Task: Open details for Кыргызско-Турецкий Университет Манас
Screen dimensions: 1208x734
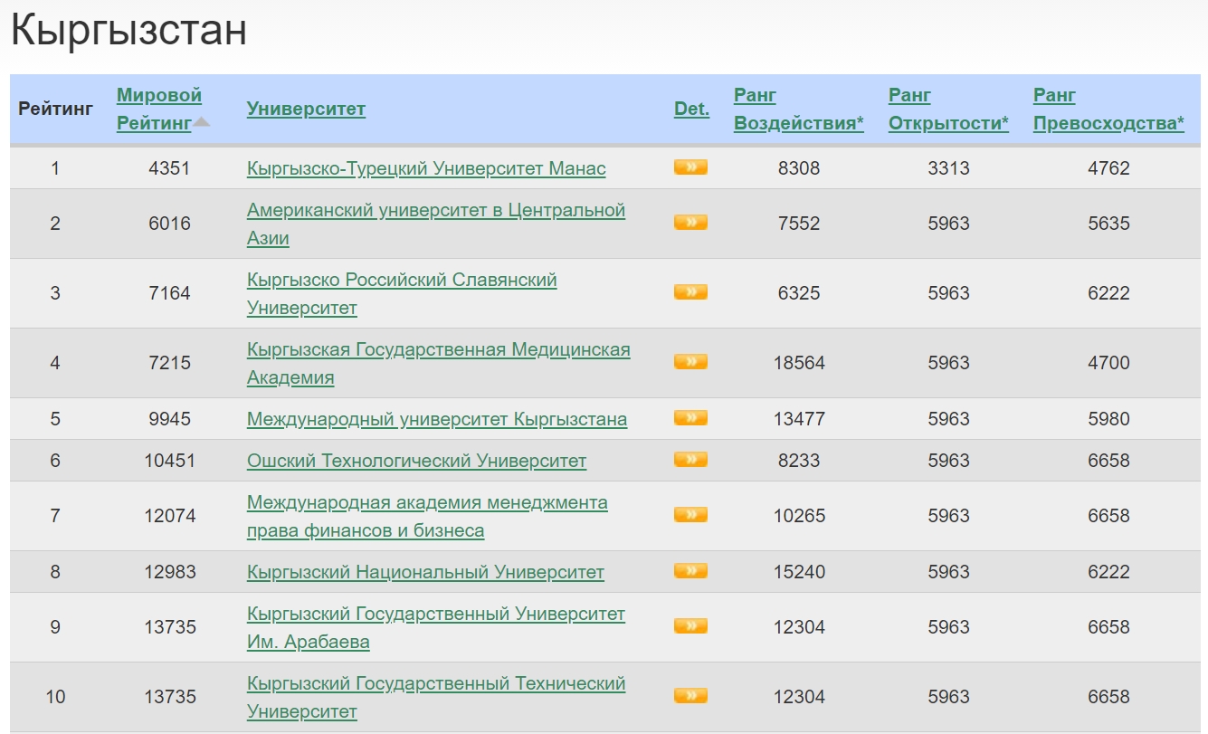Action: pyautogui.click(x=690, y=167)
